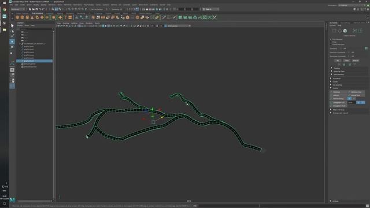This screenshot has width=370, height=208.
Task: Click the Straighten UVs angle value field
Action: (351, 102)
